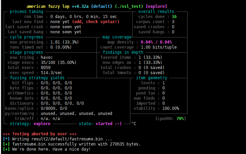
Task: Click the cycles done value '16'
Action: 174,17
